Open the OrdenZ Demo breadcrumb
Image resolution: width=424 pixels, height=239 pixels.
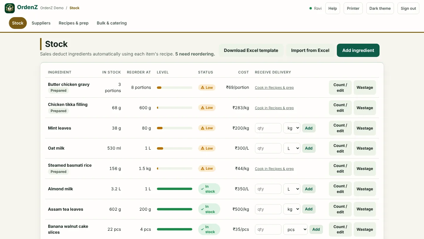pos(52,8)
